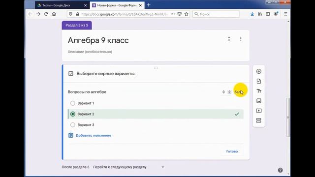This screenshot has height=177, width=315.
Task: Click the Алгебра 9 класс section title
Action: point(98,40)
